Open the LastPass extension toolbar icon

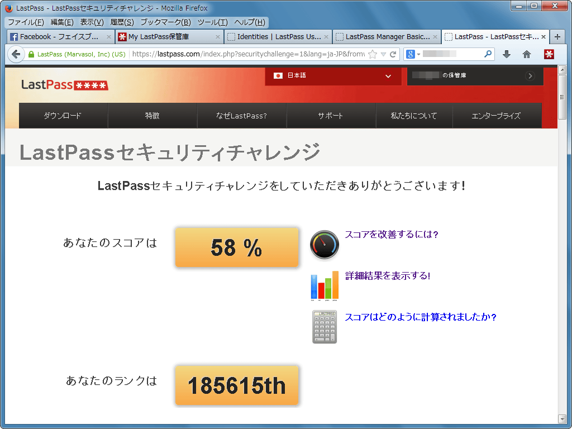pos(549,54)
